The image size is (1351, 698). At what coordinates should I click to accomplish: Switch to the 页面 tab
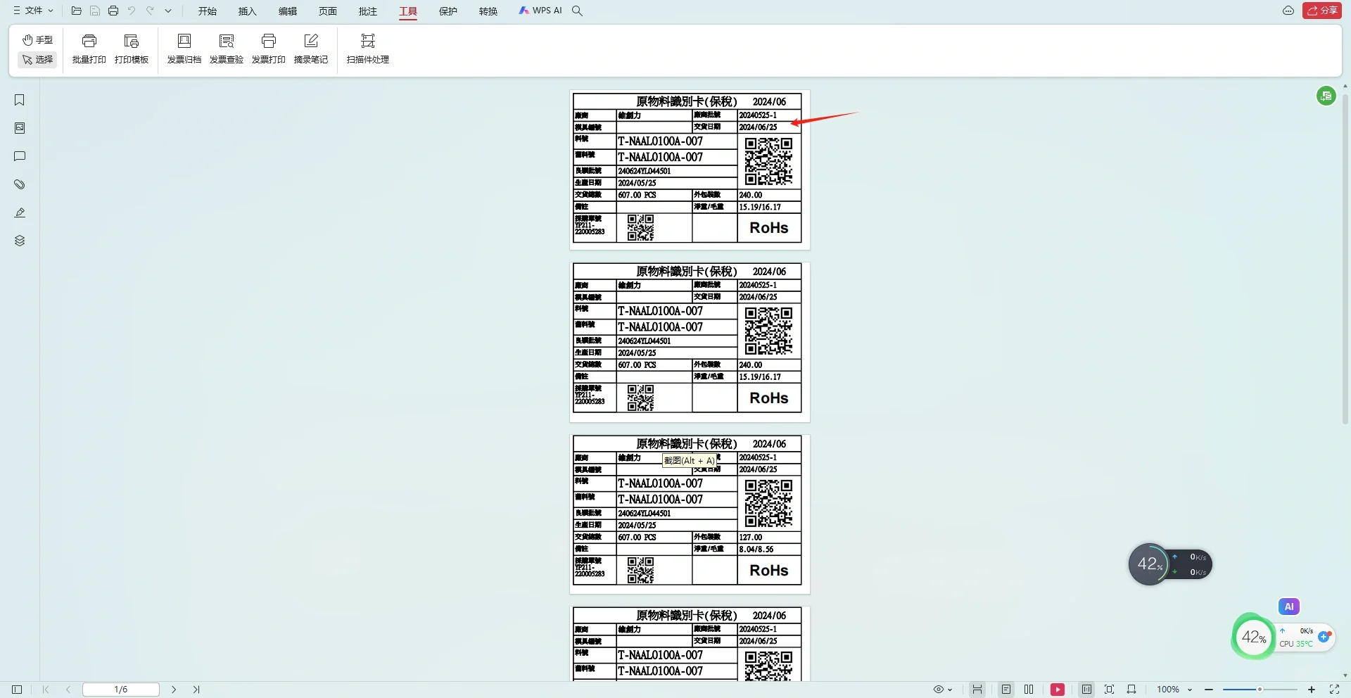tap(328, 11)
